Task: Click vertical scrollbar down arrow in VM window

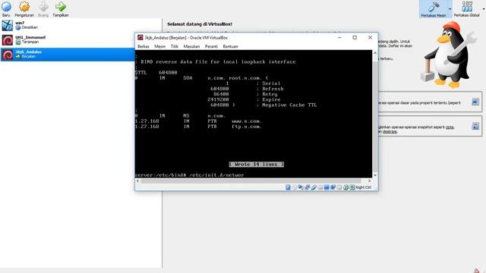Action: tap(375, 175)
